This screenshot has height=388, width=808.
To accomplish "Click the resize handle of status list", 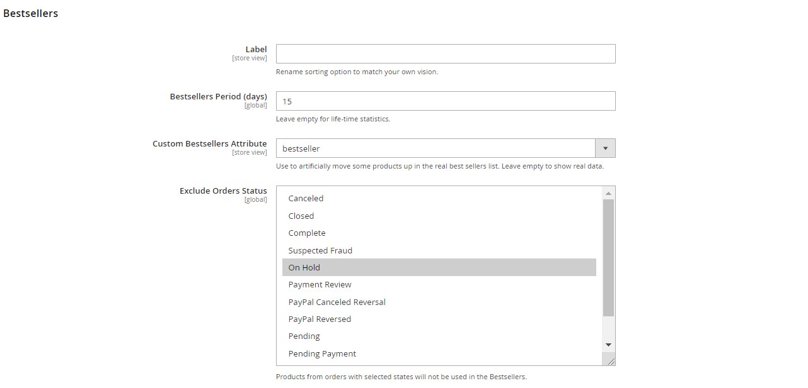I will (x=610, y=360).
